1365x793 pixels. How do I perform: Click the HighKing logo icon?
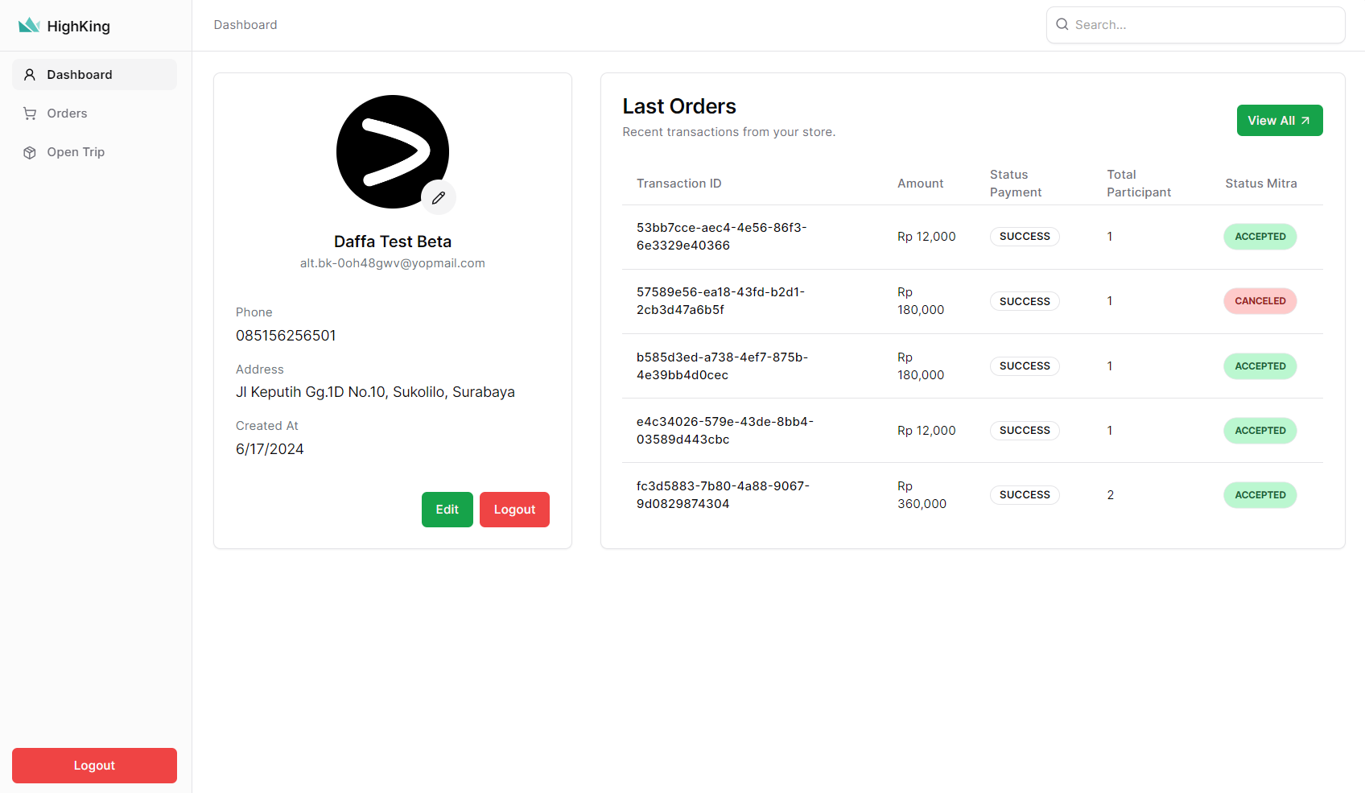click(29, 26)
